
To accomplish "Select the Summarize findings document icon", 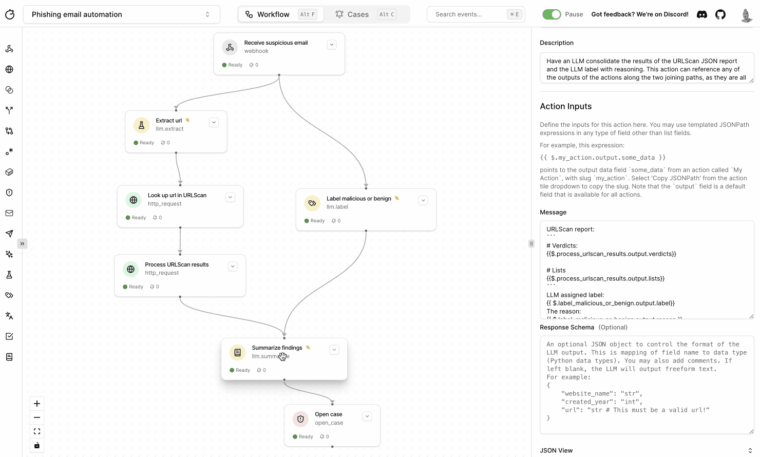I will 237,352.
